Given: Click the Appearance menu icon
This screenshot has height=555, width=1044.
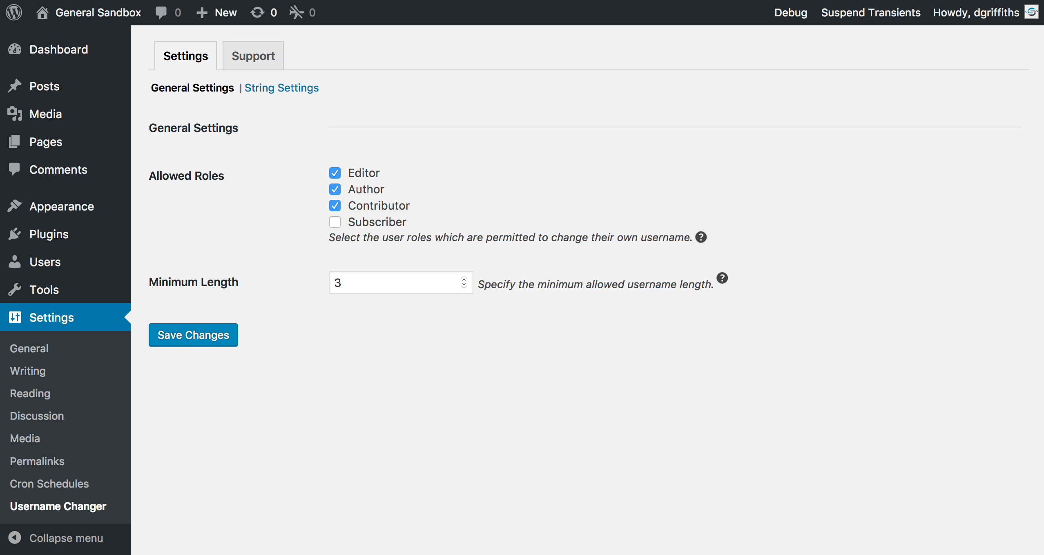Looking at the screenshot, I should [x=15, y=206].
